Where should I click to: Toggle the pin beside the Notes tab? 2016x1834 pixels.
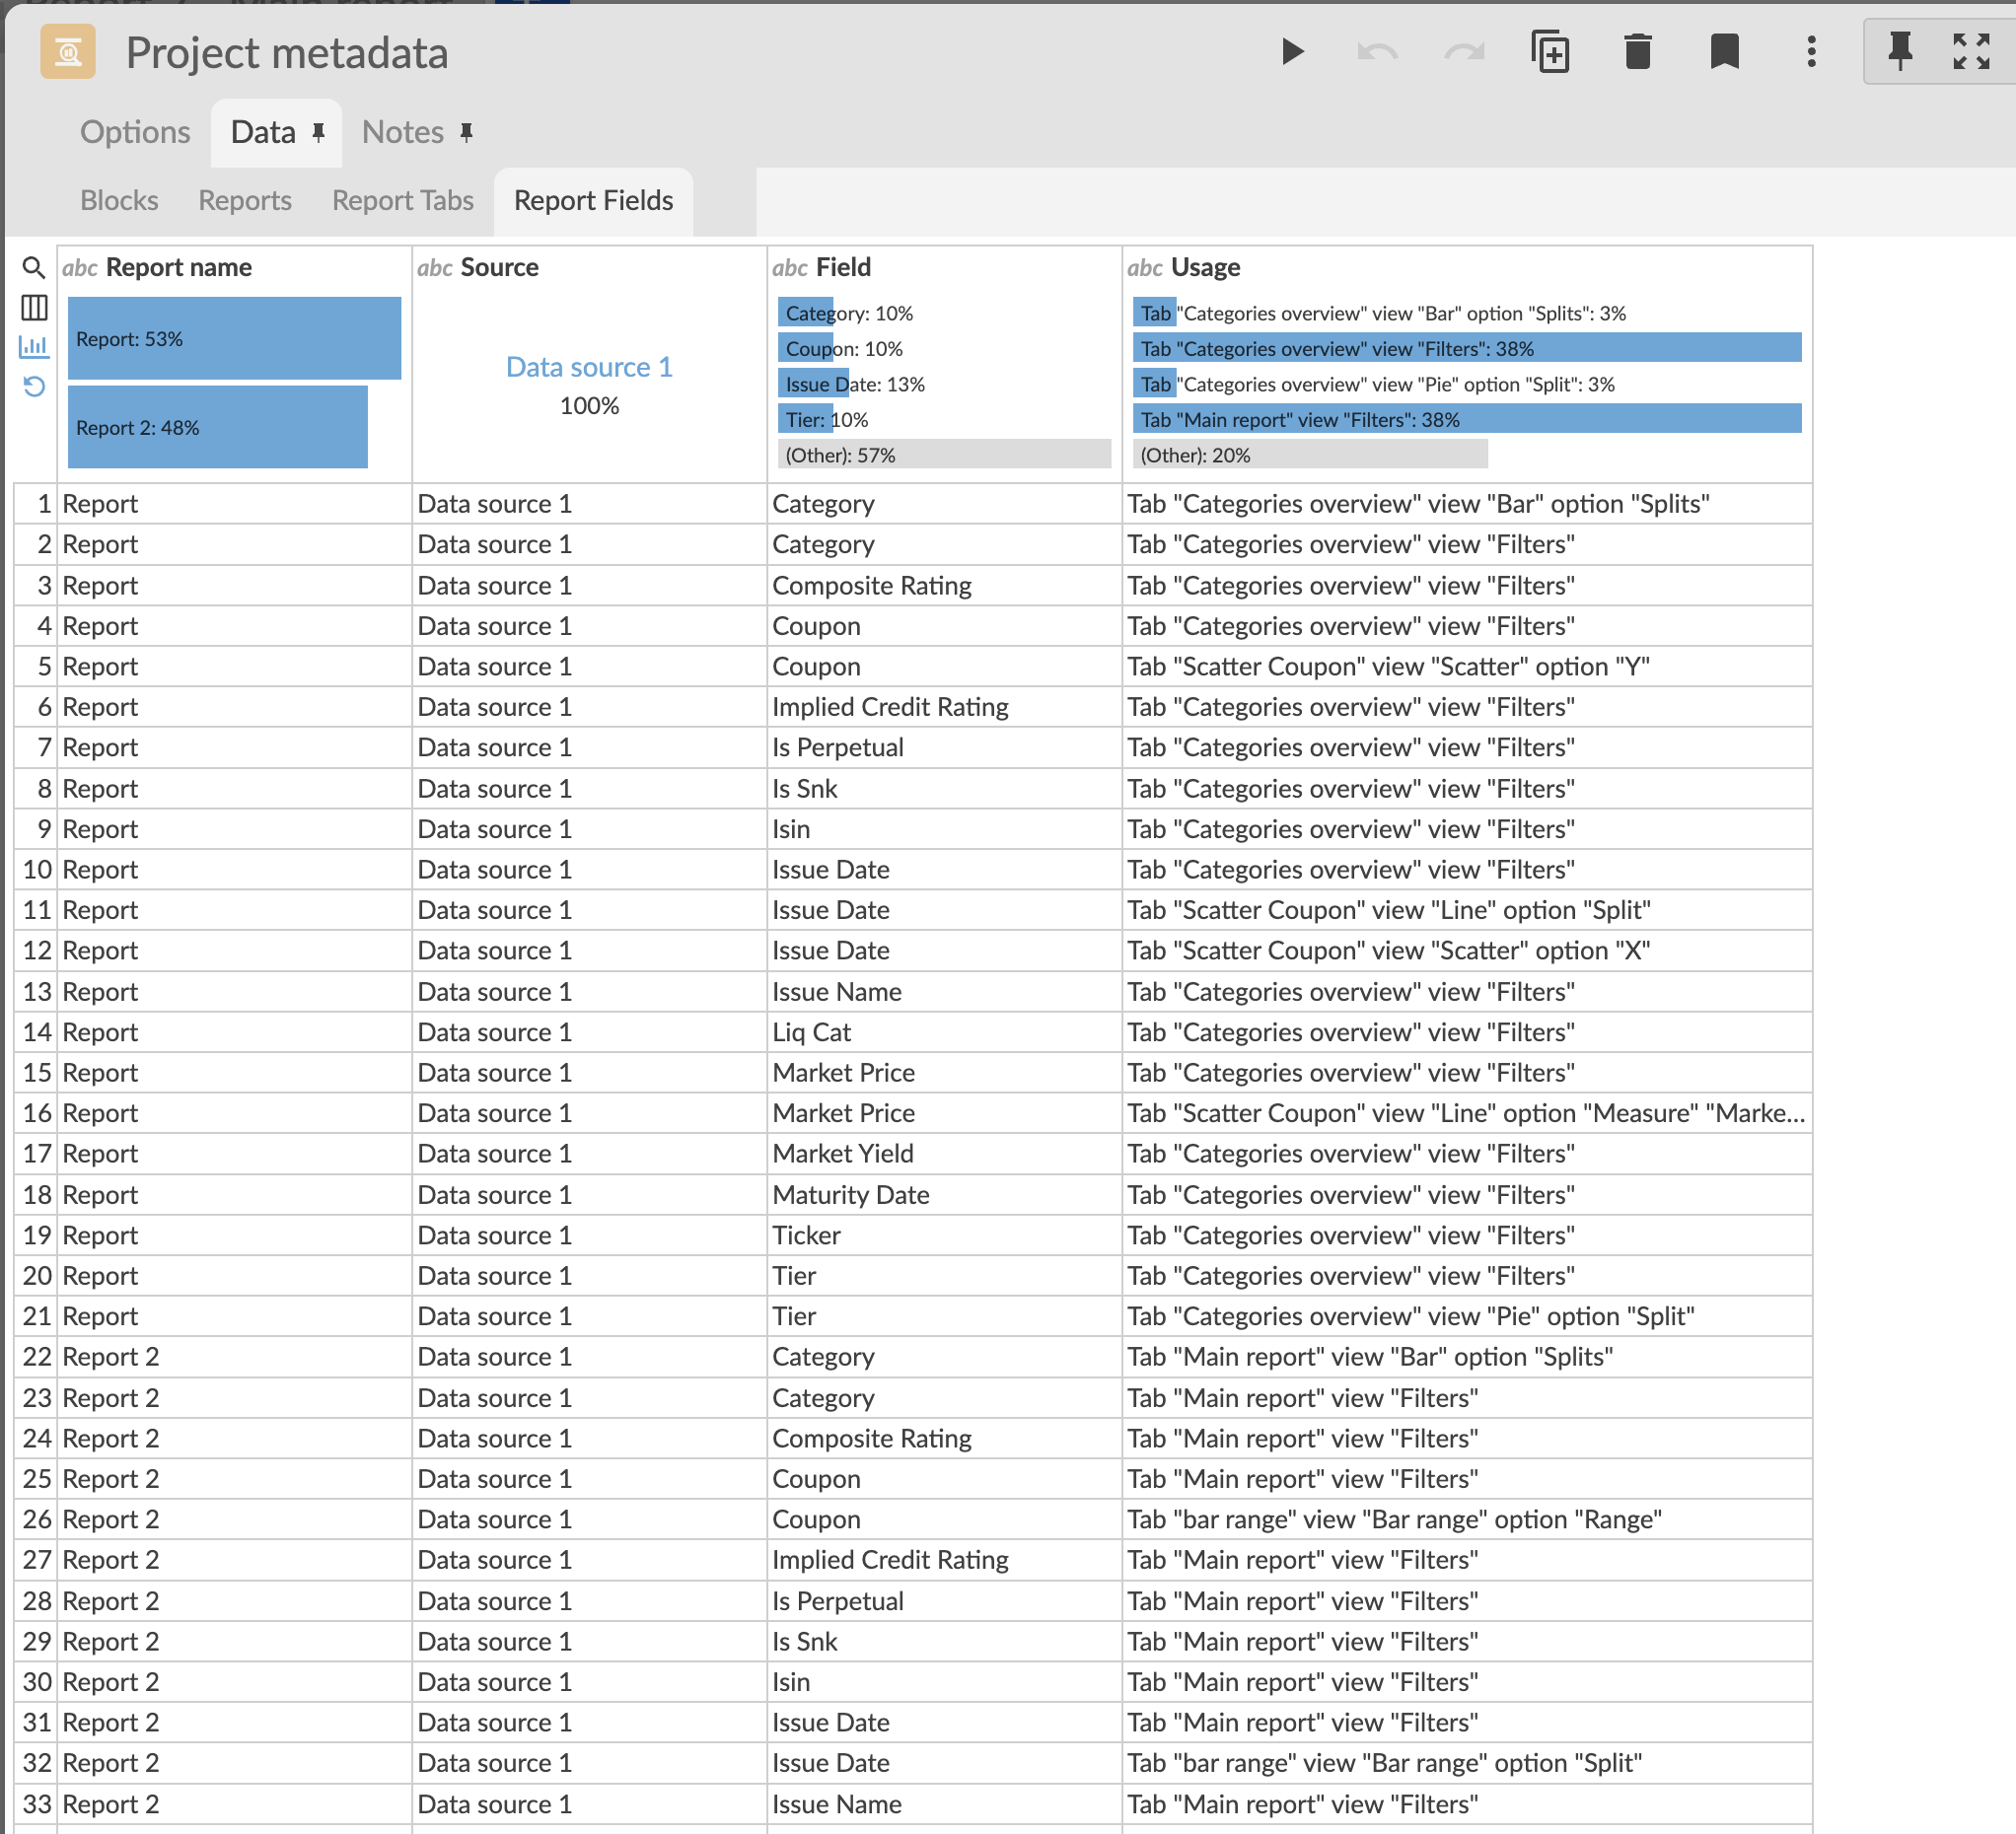(466, 132)
